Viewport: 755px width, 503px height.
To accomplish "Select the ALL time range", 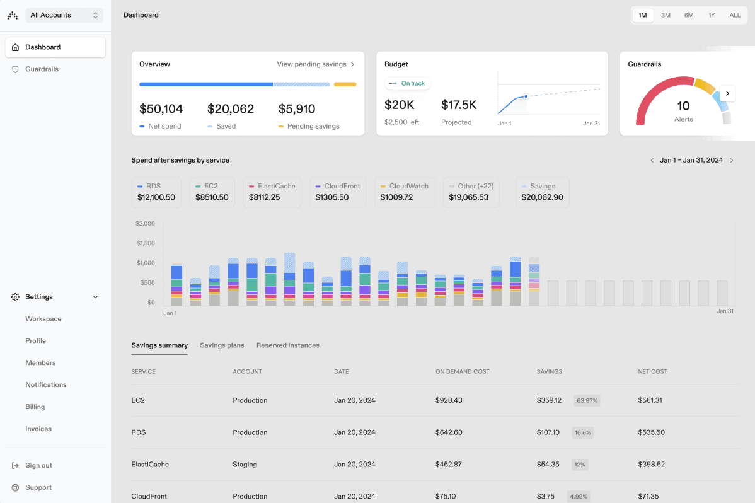I will [735, 15].
